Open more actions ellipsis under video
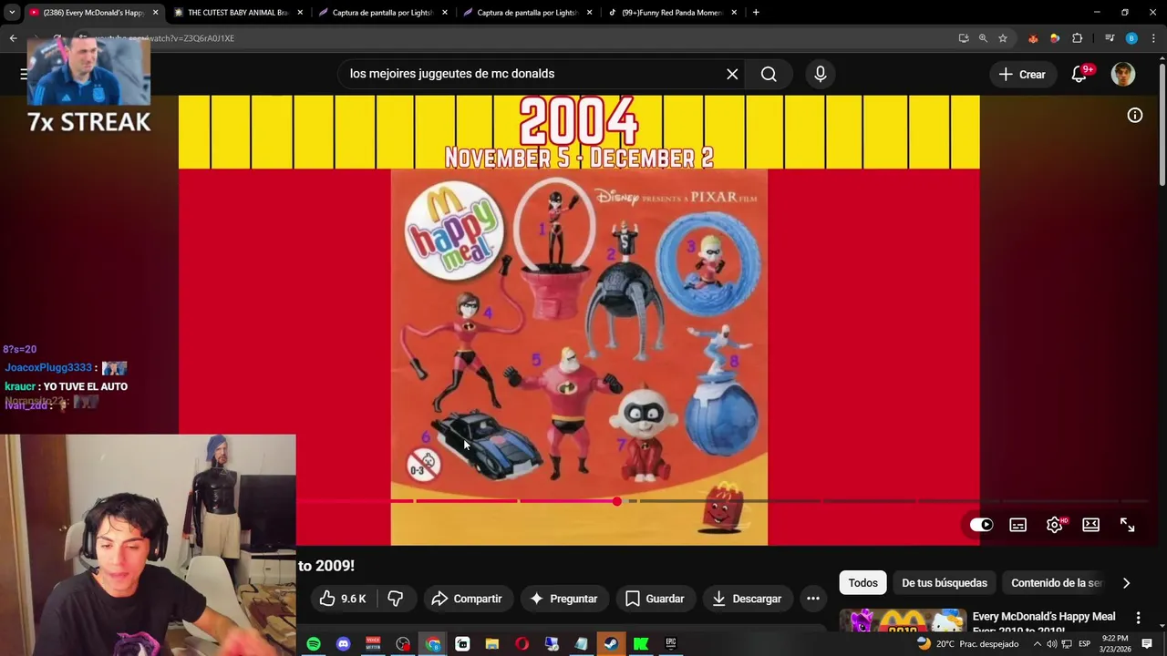 (x=813, y=599)
